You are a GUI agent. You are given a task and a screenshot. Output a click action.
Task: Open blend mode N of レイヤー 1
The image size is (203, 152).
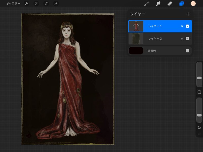coord(182,26)
